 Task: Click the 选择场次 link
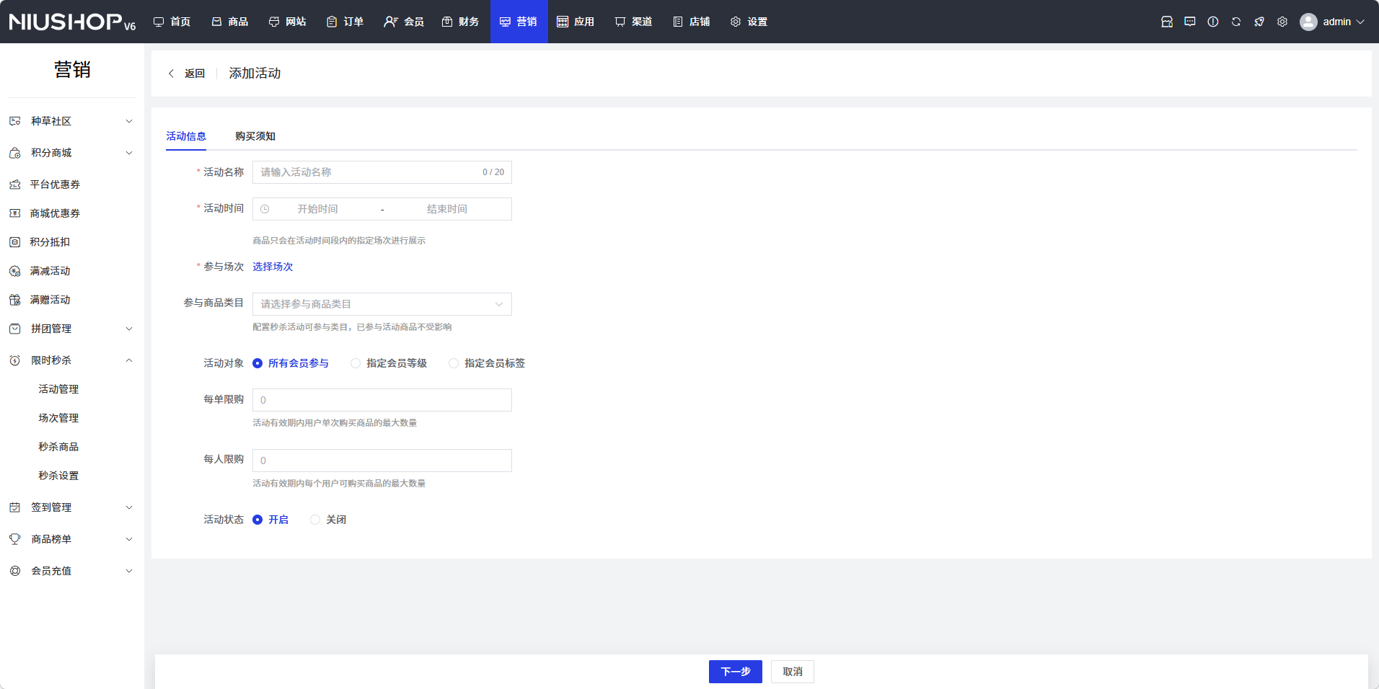point(273,267)
